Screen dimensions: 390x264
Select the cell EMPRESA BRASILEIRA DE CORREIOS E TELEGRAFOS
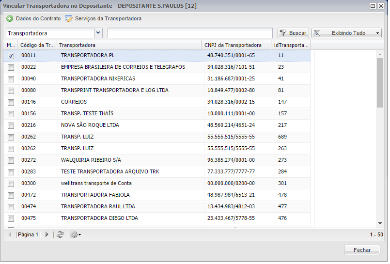[131, 67]
